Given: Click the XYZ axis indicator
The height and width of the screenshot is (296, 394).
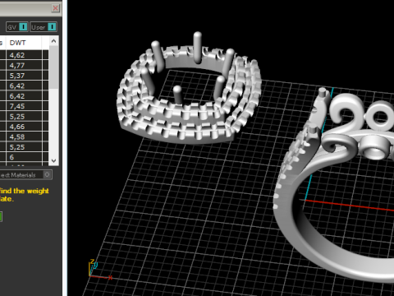Looking at the screenshot, I should (100, 270).
